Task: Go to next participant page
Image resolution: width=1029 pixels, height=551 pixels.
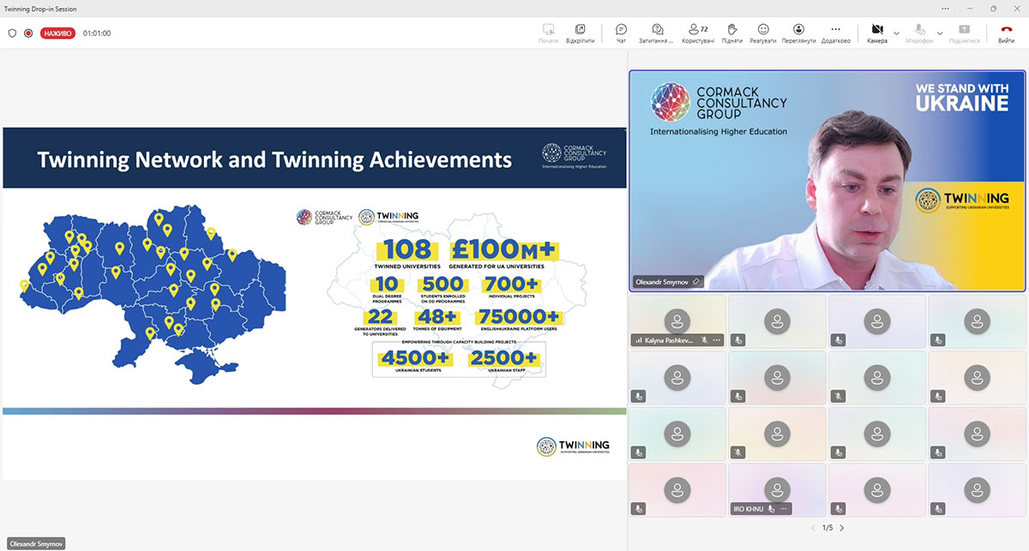Action: (x=842, y=528)
